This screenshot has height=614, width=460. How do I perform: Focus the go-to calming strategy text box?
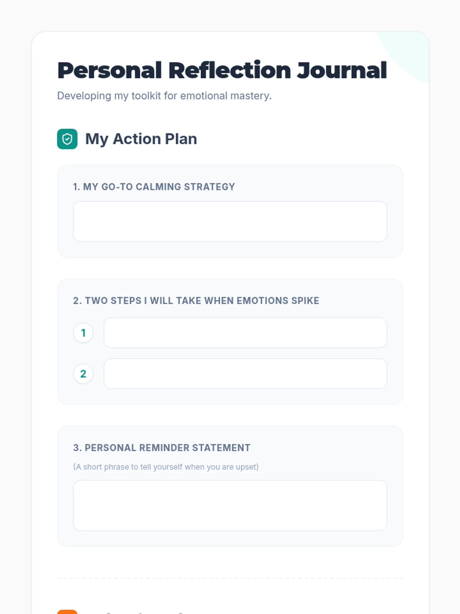[x=230, y=221]
